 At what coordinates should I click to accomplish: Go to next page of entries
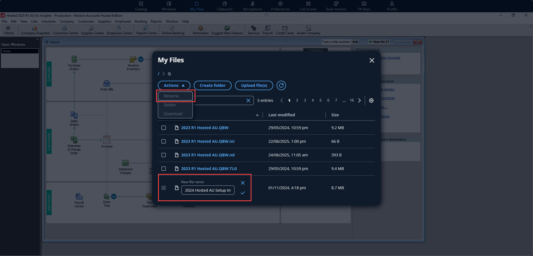coord(360,100)
